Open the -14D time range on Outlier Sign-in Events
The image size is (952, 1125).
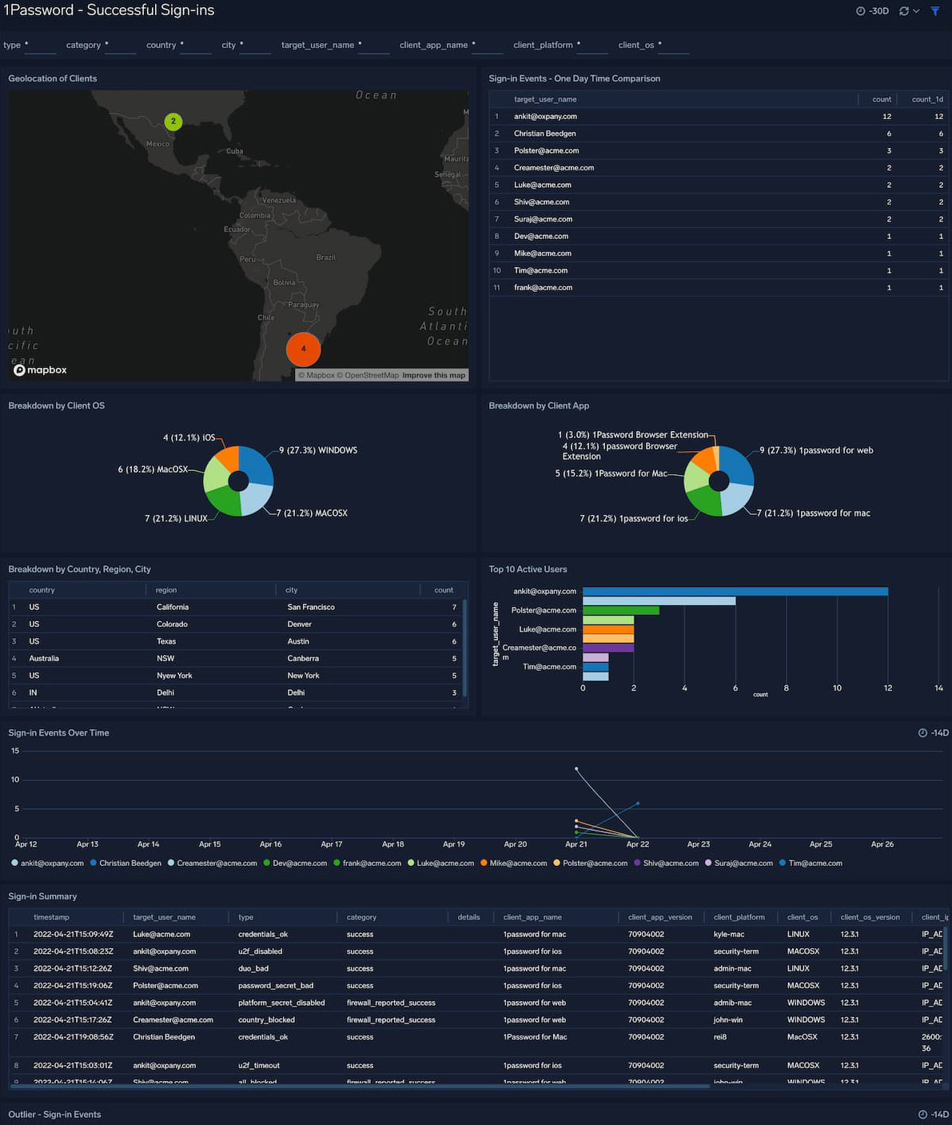tap(934, 1115)
